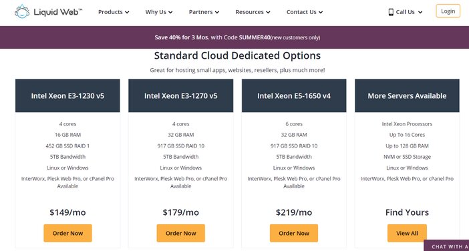The image size is (469, 251).
Task: Click the Liquid Web logo icon
Action: (22, 11)
